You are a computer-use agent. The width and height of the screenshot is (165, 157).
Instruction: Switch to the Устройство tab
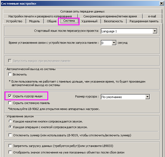click(14, 21)
